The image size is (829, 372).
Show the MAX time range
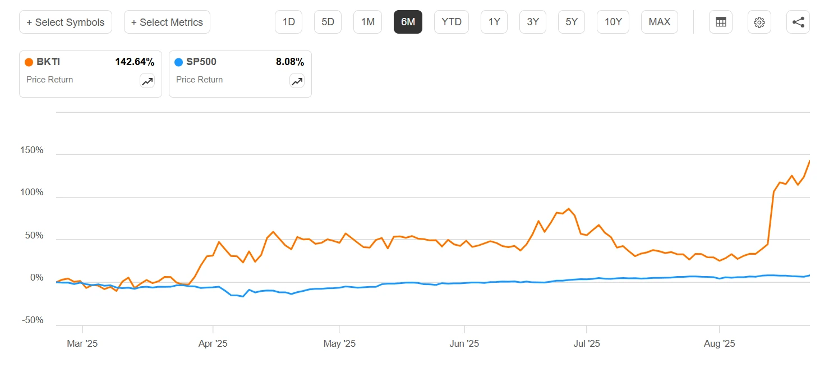pyautogui.click(x=660, y=22)
